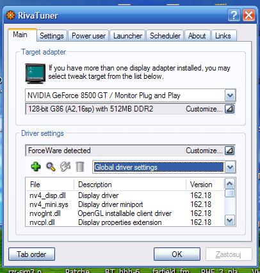Viewport: 260px width, 273px height.
Task: Click the green plus add profile icon
Action: click(36, 167)
